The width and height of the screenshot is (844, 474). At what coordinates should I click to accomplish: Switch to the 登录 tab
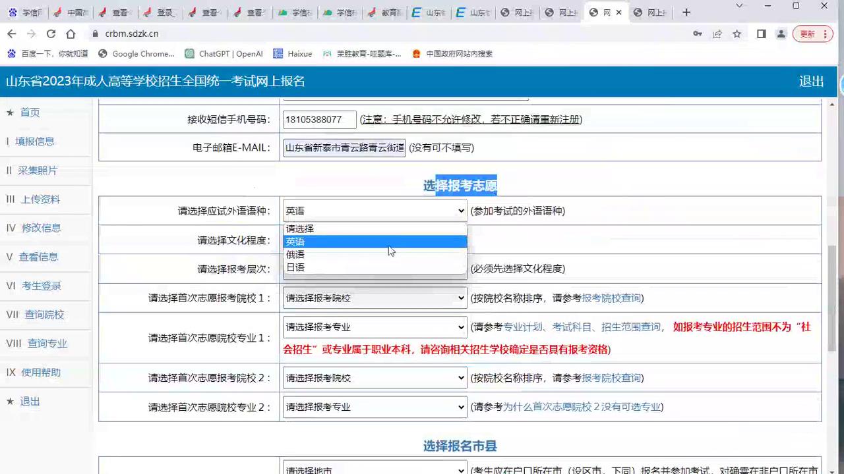click(x=160, y=12)
